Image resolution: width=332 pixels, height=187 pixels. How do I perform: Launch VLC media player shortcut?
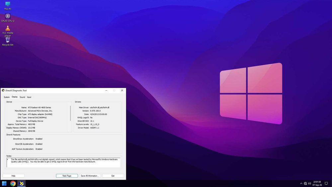click(x=8, y=31)
